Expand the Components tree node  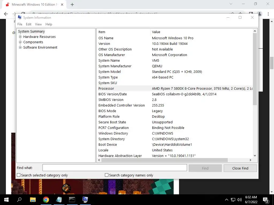pos(20,42)
